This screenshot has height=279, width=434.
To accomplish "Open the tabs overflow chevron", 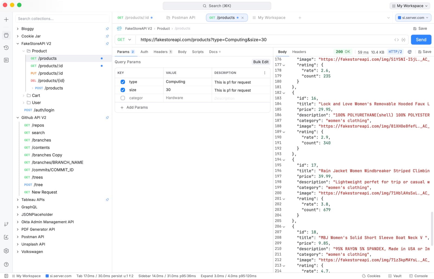I will (388, 18).
